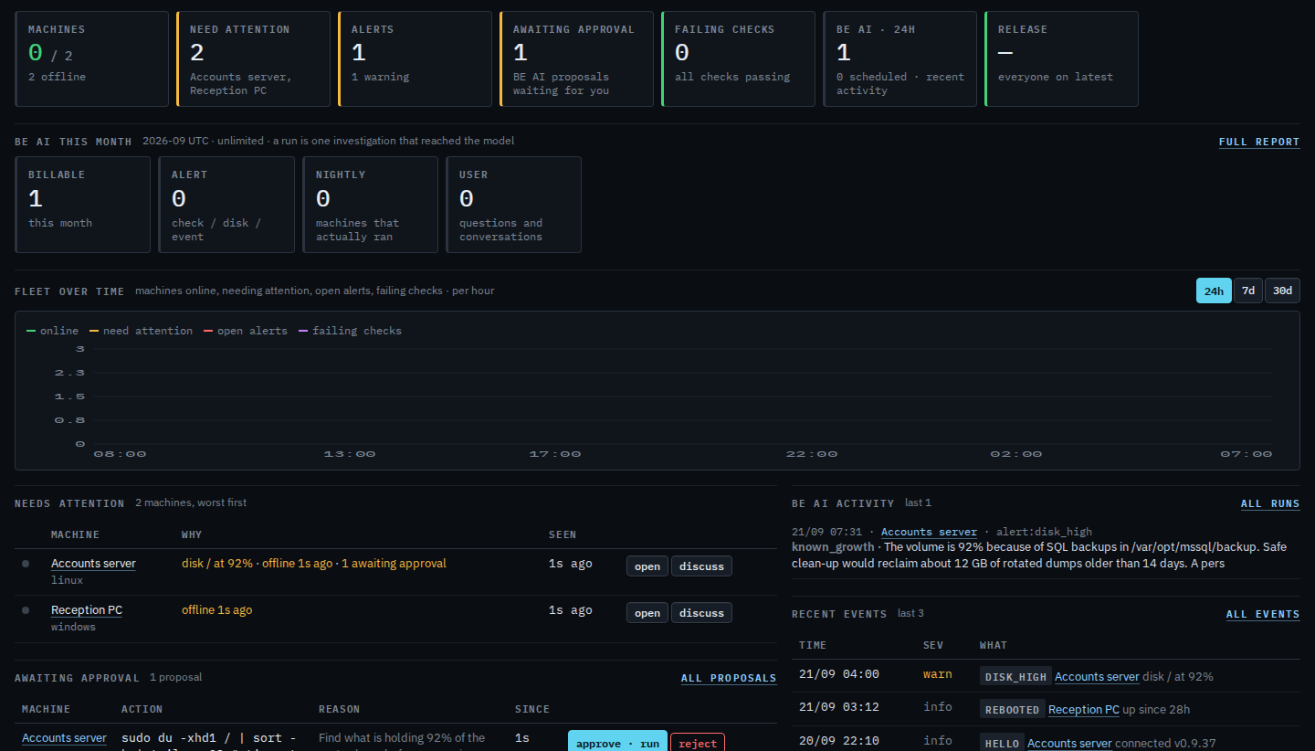Open the BE AI 24H card
This screenshot has width=1315, height=751.
click(899, 58)
